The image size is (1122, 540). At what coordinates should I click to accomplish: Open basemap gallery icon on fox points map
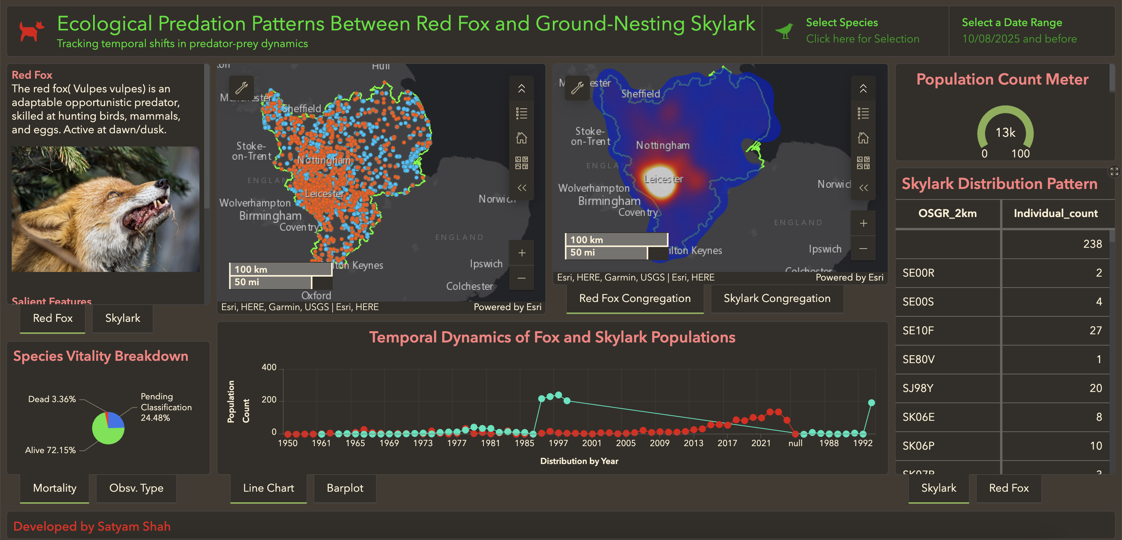click(x=521, y=163)
